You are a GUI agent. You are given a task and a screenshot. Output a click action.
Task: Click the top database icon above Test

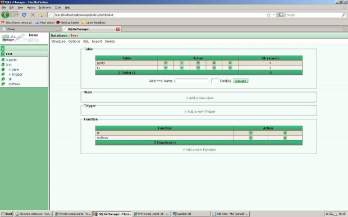[3, 48]
